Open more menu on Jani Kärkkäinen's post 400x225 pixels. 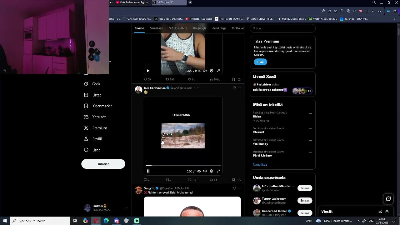[239, 88]
